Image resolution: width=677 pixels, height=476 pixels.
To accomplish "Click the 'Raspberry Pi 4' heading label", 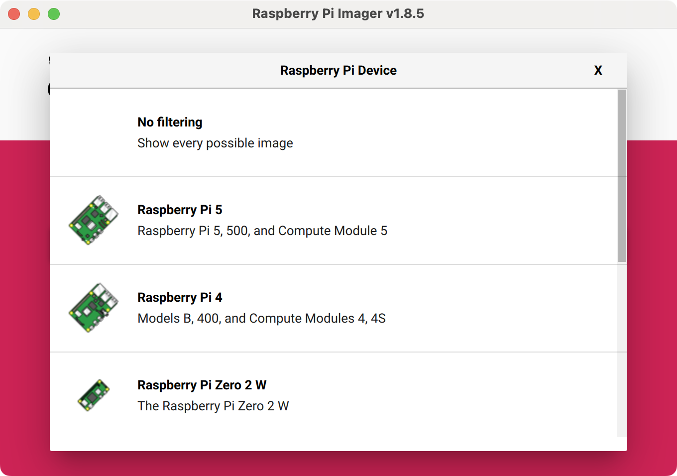I will (x=180, y=297).
